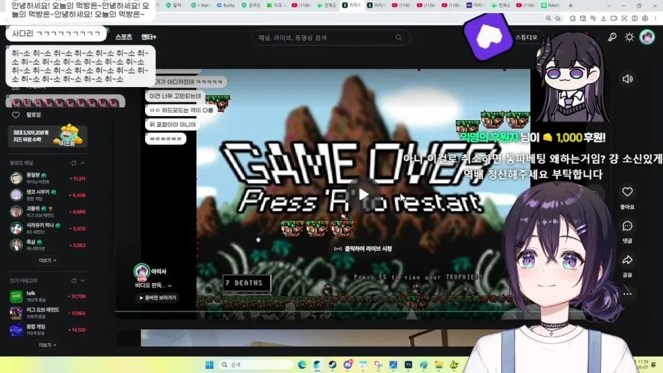Open the 종합 게임 category
Screen dimensions: 663x373
click(48, 329)
